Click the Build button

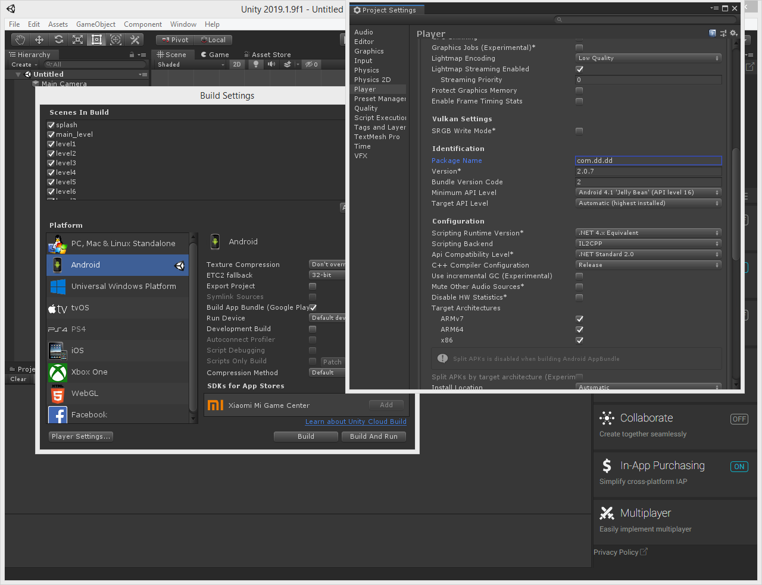306,436
